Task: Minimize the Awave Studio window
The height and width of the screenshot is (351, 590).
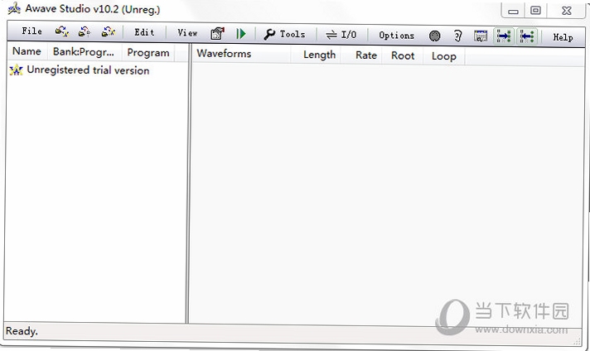Action: pos(513,11)
